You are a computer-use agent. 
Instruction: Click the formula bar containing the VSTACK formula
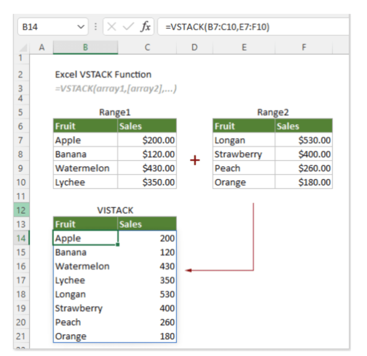click(x=251, y=27)
